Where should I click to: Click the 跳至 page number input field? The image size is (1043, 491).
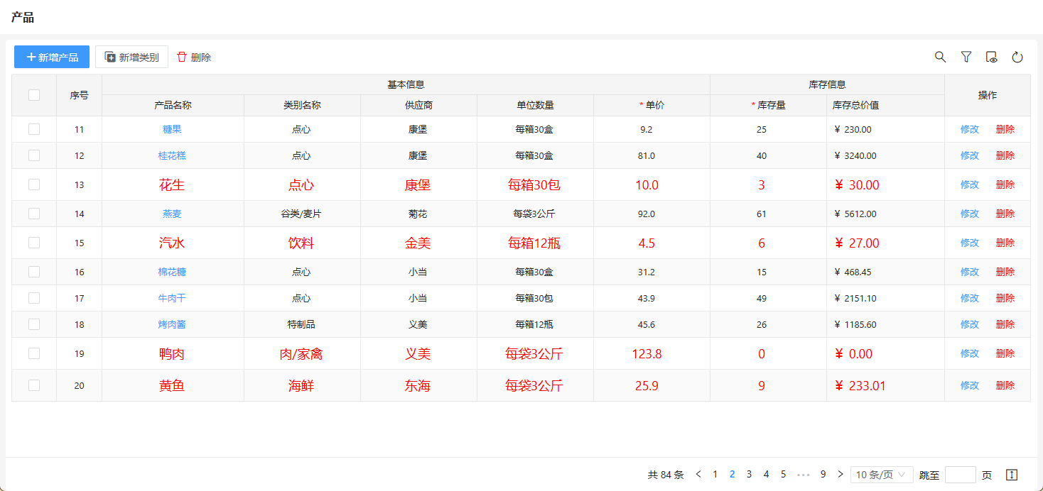point(960,475)
